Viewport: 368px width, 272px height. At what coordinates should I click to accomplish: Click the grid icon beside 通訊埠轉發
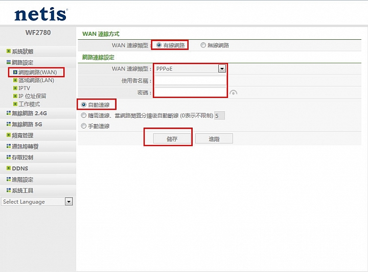click(x=9, y=146)
